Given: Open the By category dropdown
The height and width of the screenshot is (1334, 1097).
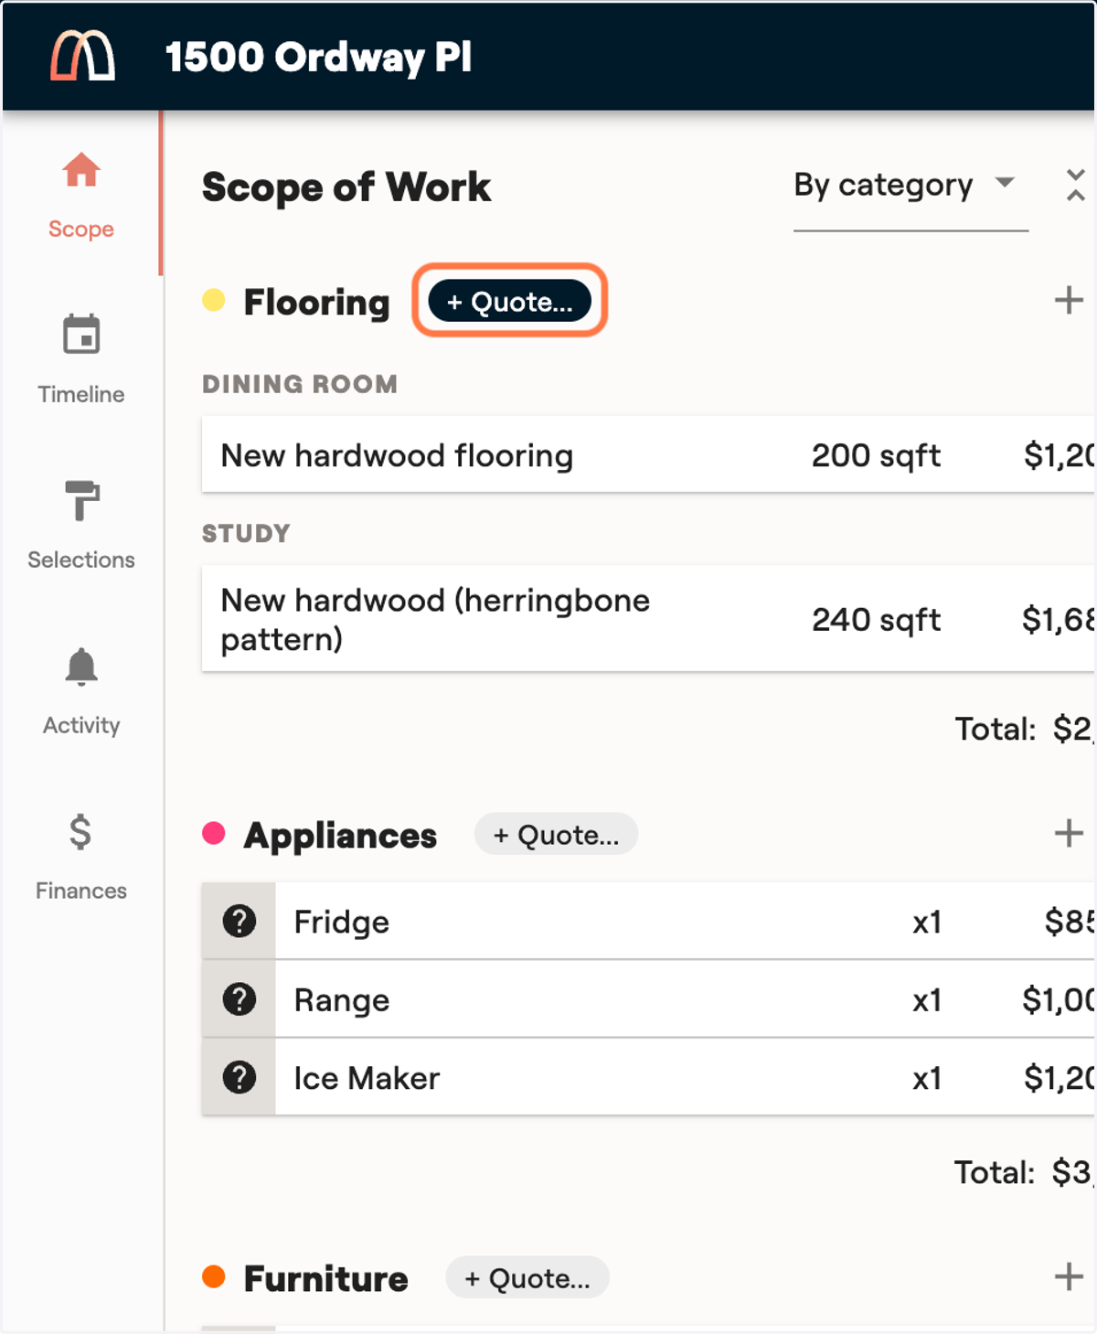Looking at the screenshot, I should click(x=911, y=186).
